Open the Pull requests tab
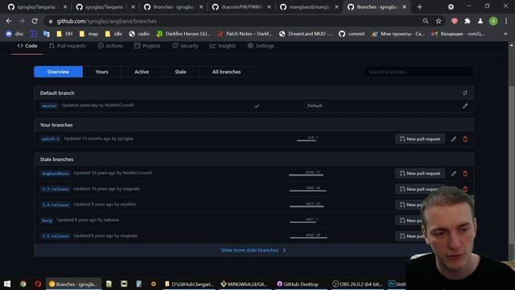 (68, 46)
